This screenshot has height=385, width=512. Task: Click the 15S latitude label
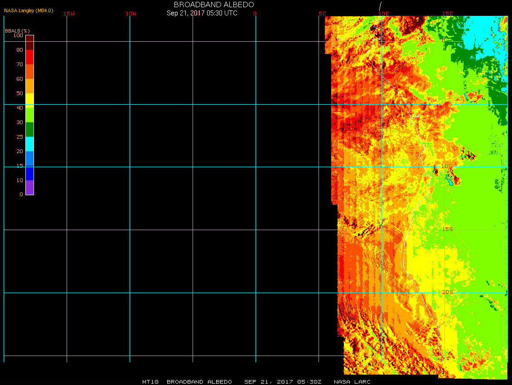pyautogui.click(x=447, y=229)
